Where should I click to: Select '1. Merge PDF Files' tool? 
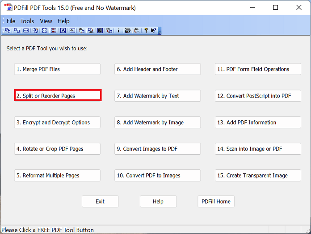(x=58, y=69)
